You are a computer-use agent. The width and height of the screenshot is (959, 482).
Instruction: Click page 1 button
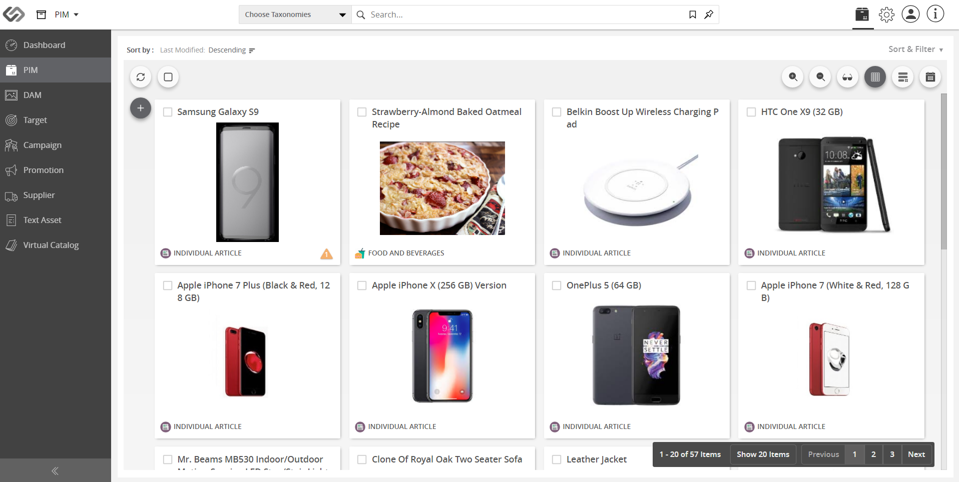point(854,454)
